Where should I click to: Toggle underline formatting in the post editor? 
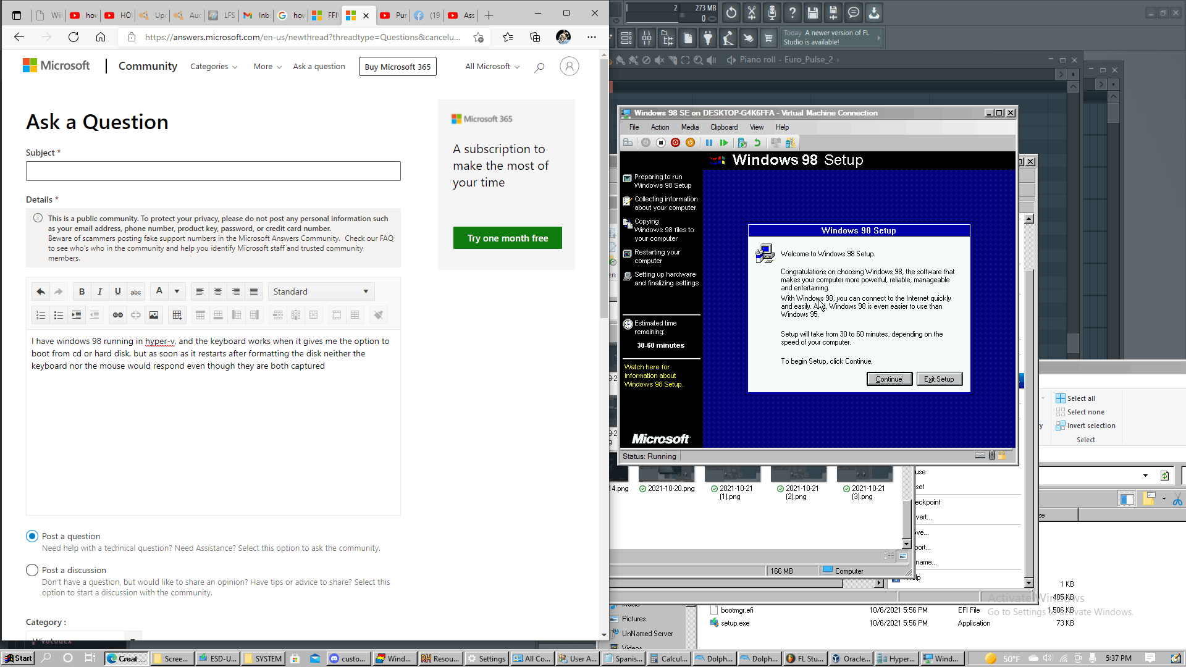117,292
